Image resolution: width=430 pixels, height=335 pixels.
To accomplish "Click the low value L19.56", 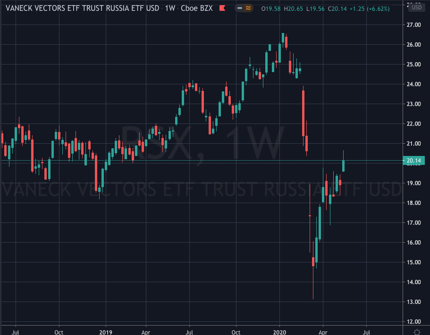I will point(315,9).
